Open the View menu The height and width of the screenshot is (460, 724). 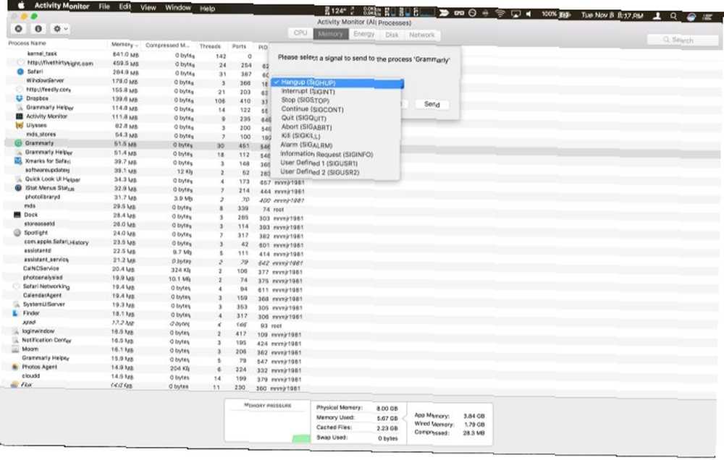pos(148,7)
